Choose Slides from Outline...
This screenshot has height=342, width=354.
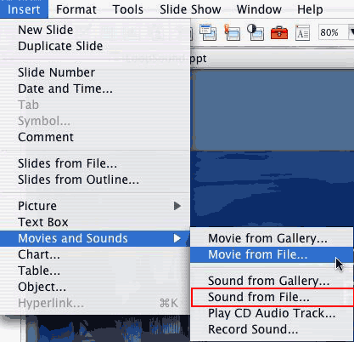click(95, 180)
